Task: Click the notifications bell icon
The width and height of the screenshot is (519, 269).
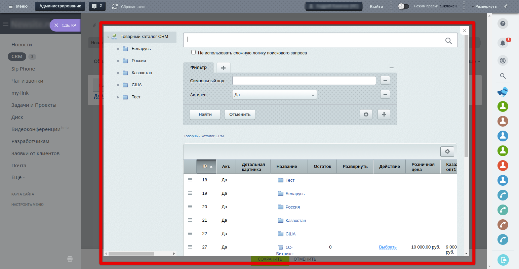Action: click(503, 43)
